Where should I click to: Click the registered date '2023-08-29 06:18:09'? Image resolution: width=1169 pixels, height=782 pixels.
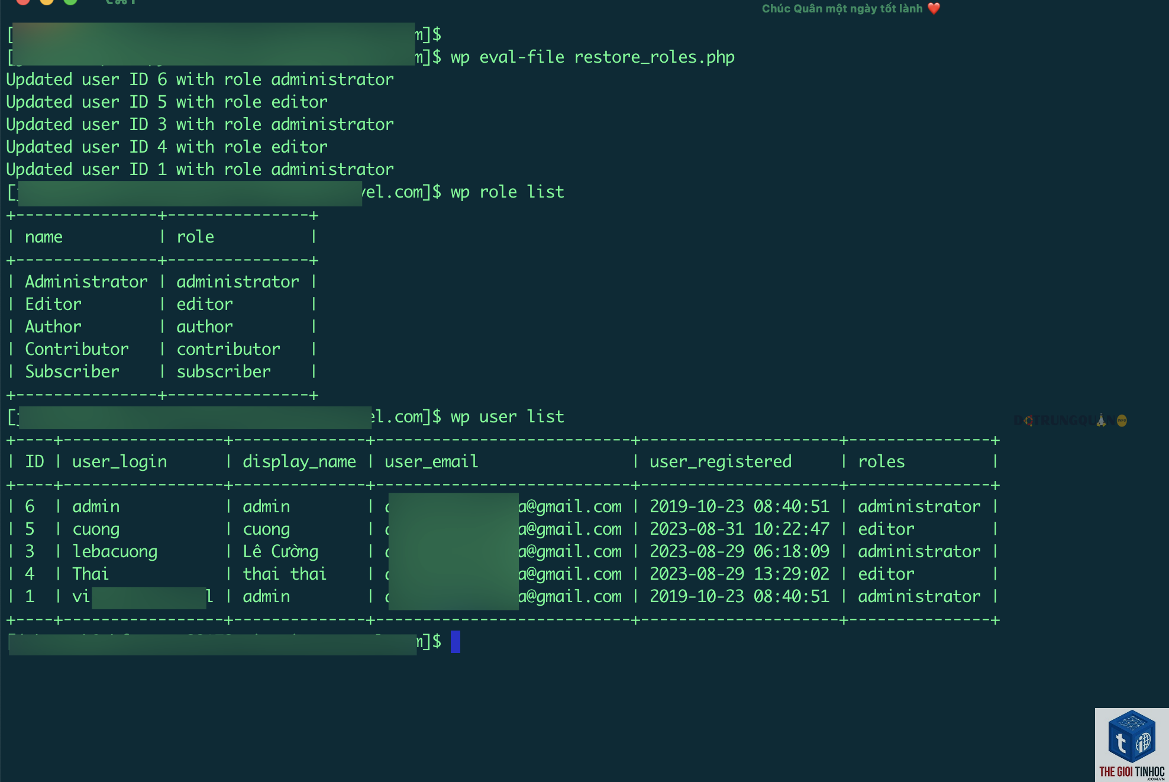[x=739, y=551]
